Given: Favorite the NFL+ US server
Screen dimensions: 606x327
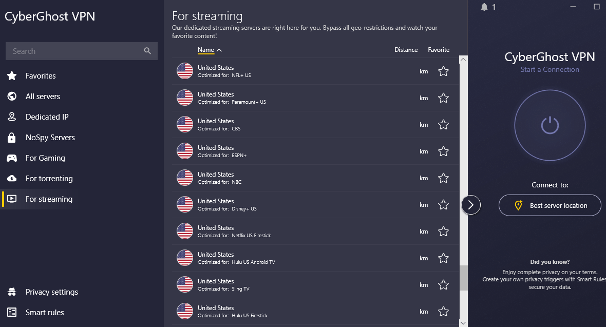Looking at the screenshot, I should pos(443,71).
